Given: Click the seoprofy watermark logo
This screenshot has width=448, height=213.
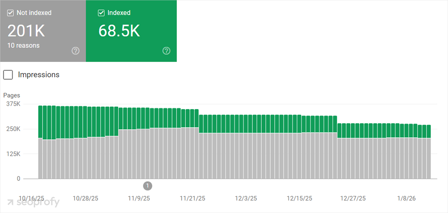Looking at the screenshot, I should click(x=33, y=202).
